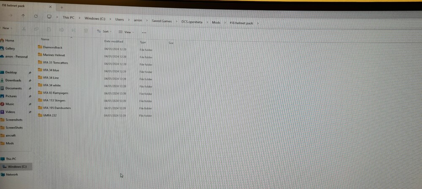Select the VFA 31 Tomcatters folder icon
The height and width of the screenshot is (189, 422).
40,62
